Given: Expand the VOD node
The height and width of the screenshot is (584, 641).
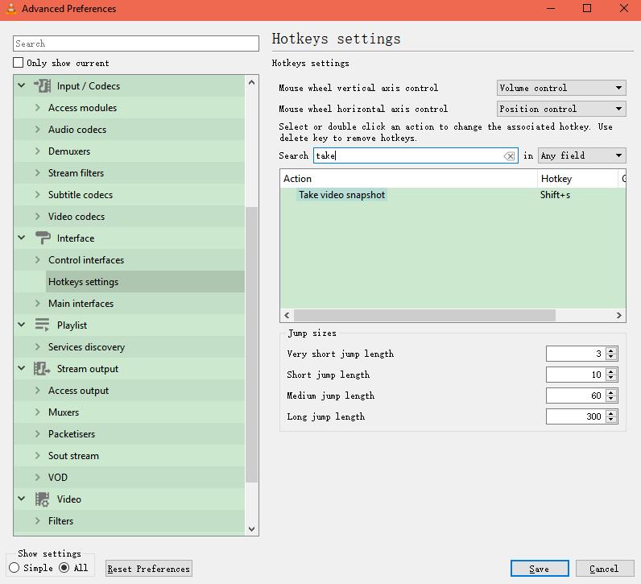Looking at the screenshot, I should [x=38, y=477].
